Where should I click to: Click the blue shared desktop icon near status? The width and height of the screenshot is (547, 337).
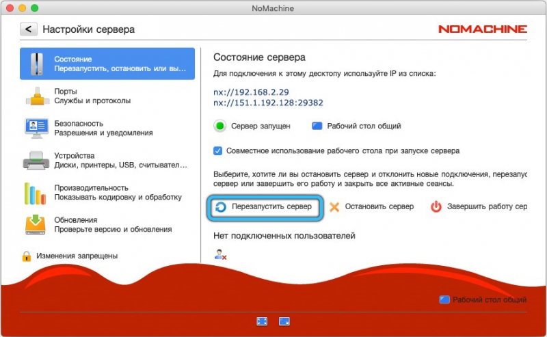[x=317, y=126]
